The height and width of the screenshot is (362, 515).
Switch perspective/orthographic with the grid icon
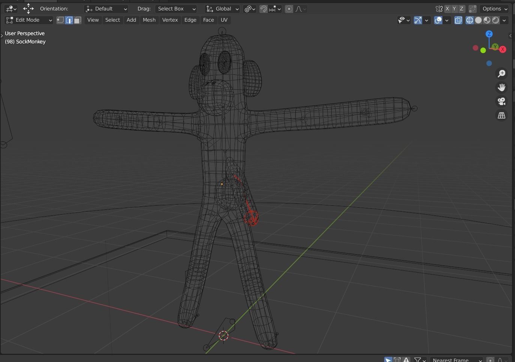(502, 115)
